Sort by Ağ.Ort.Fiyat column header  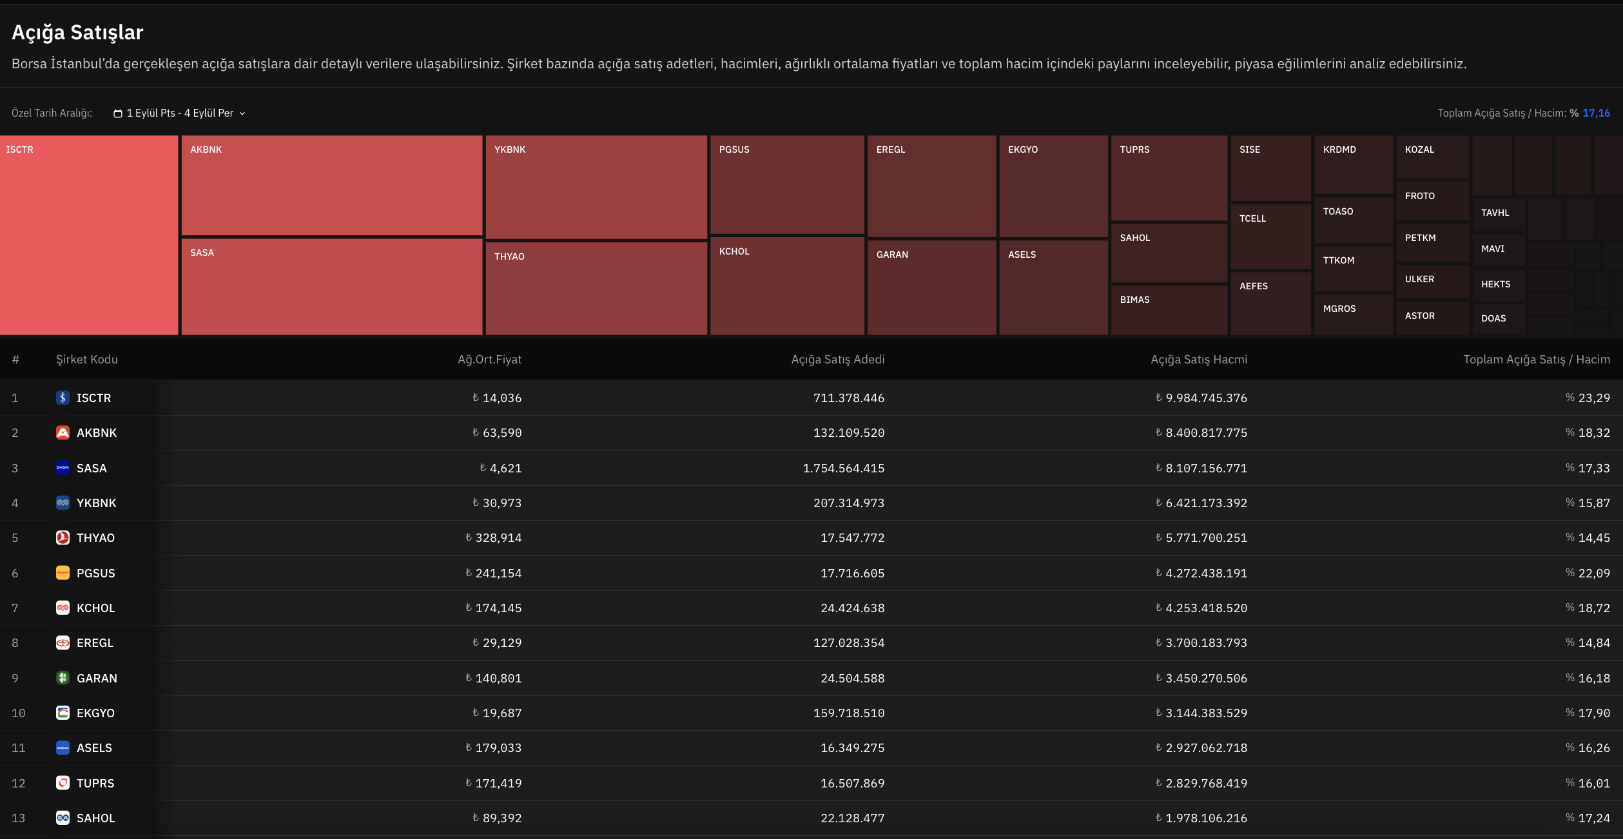pyautogui.click(x=489, y=360)
